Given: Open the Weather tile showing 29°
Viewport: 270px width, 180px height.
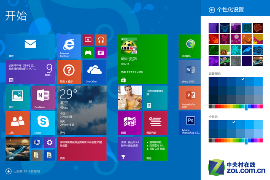Looking at the screenshot, I should click(81, 110).
